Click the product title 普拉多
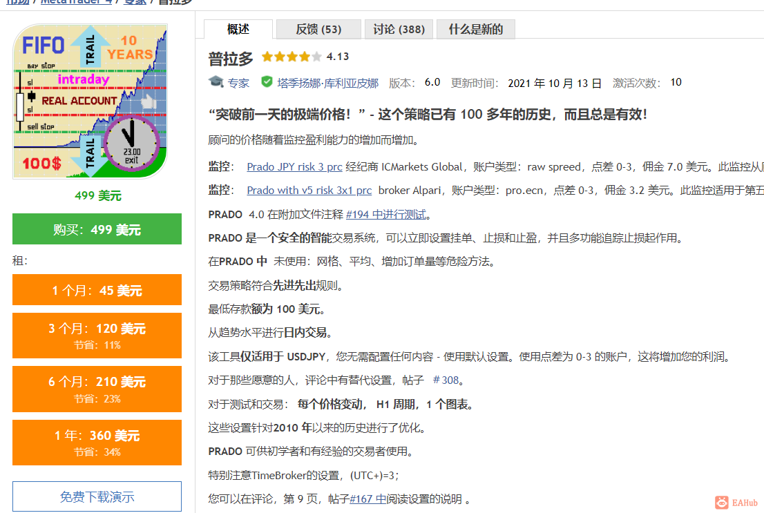 click(231, 59)
